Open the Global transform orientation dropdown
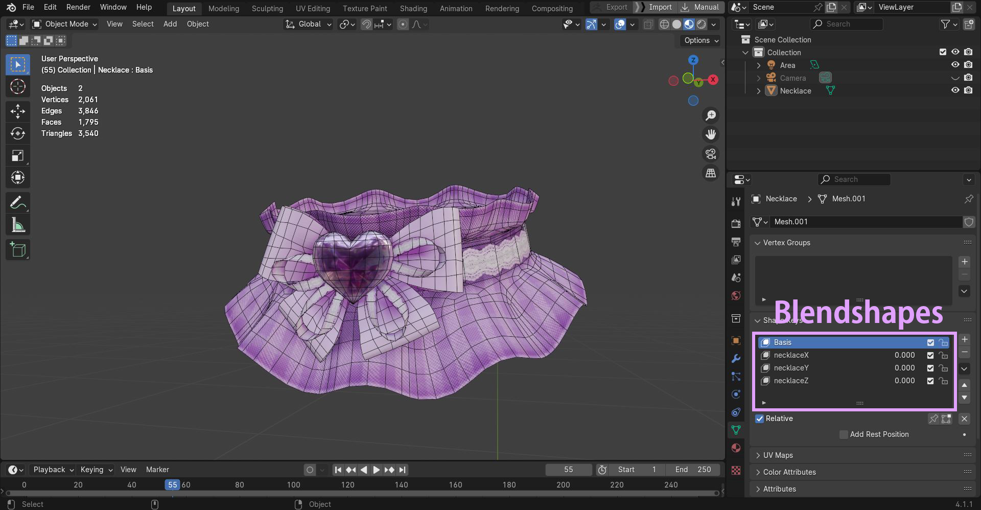This screenshot has width=981, height=510. (308, 24)
